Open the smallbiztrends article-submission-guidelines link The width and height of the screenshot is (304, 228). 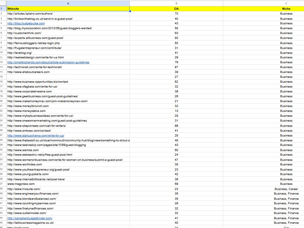[48, 62]
